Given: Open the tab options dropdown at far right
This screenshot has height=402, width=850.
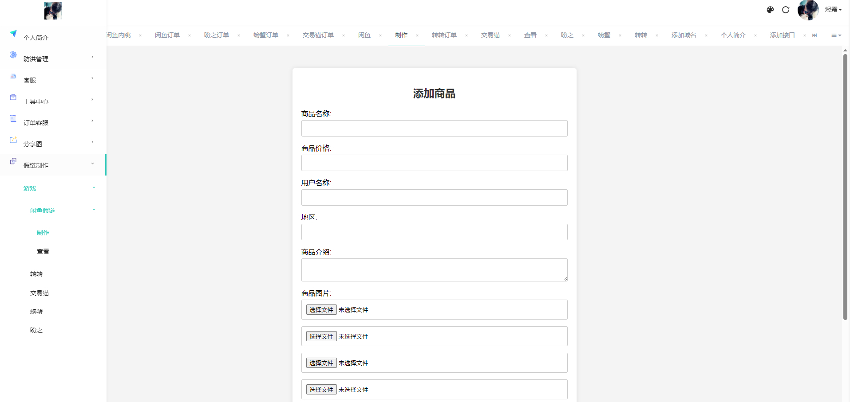Looking at the screenshot, I should [x=835, y=35].
